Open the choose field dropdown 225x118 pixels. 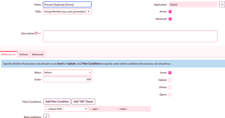click(66, 109)
